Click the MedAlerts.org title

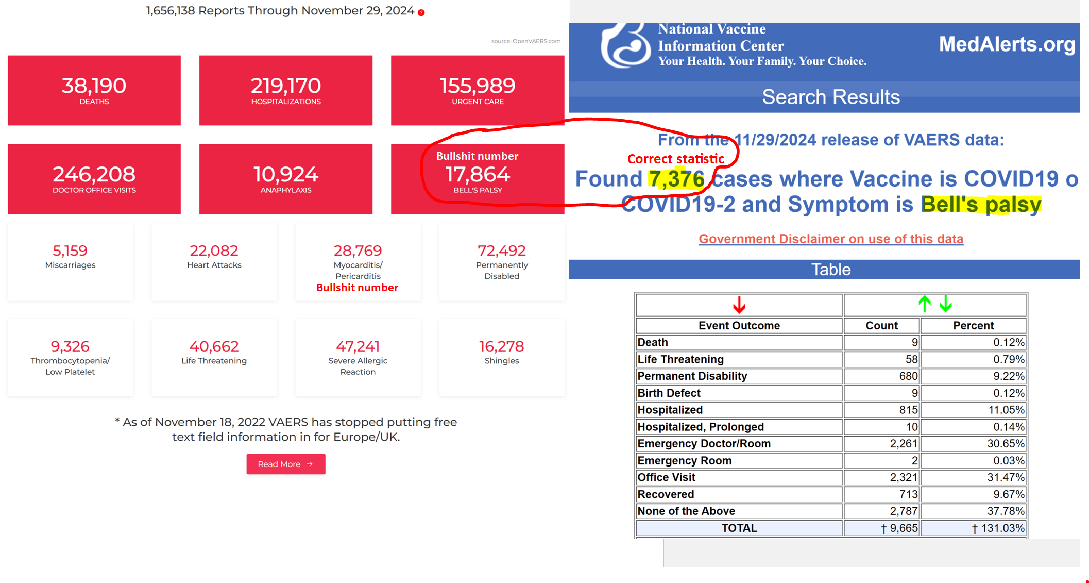(1007, 44)
